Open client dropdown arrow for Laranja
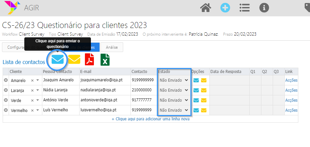 tap(38, 90)
